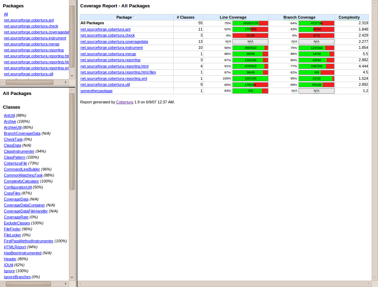378x287 pixels.
Task: Open the AntUtil class link
Action: point(9,115)
